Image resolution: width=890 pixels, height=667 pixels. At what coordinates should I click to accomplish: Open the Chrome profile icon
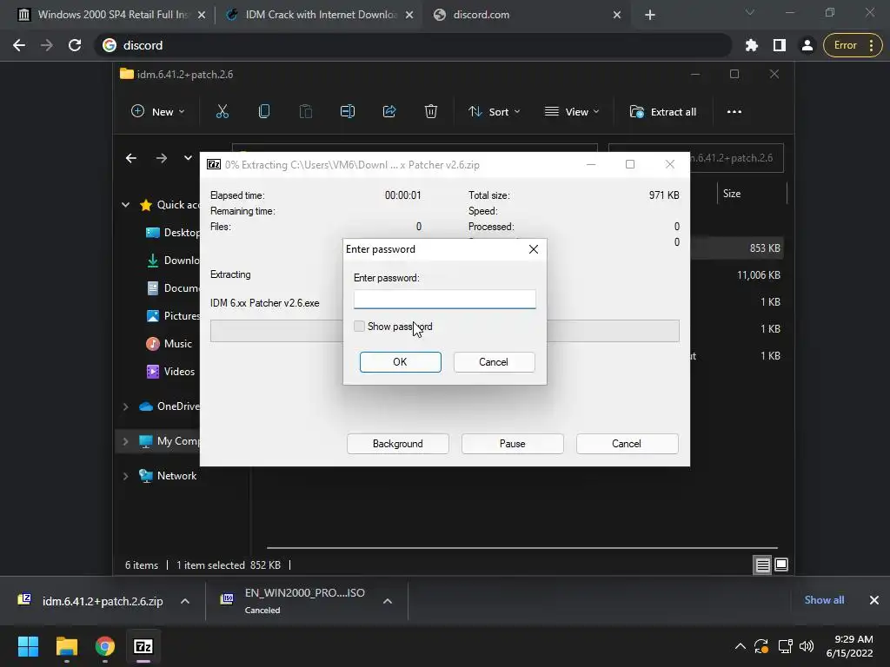(x=807, y=45)
